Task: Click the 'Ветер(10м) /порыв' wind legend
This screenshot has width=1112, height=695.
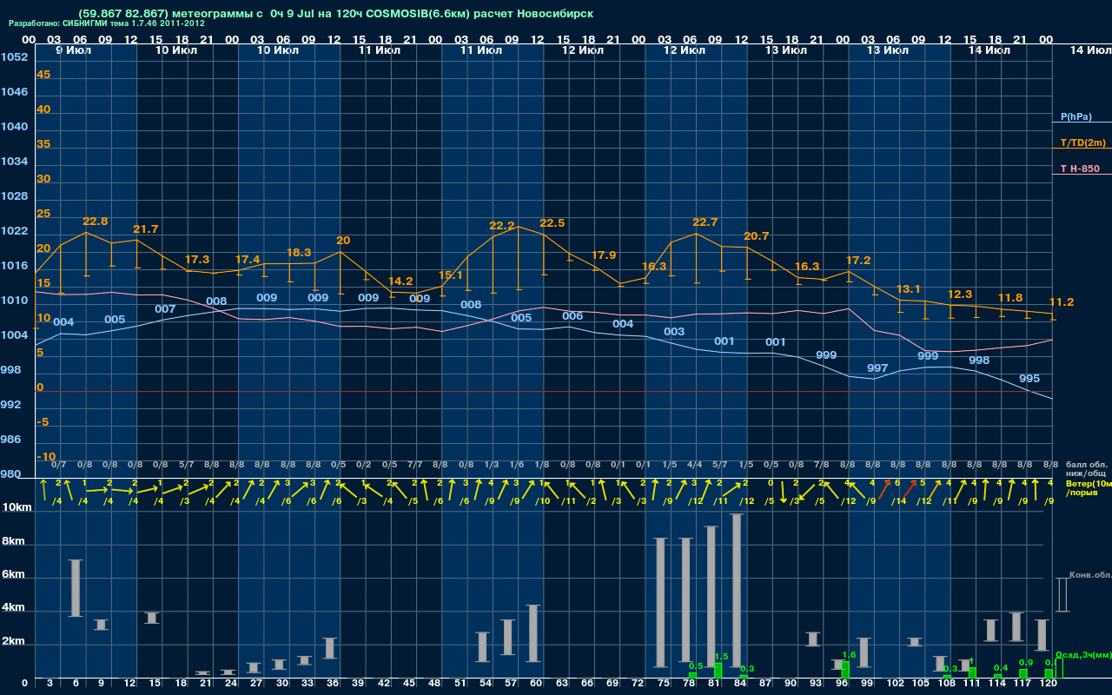Action: [x=1089, y=487]
